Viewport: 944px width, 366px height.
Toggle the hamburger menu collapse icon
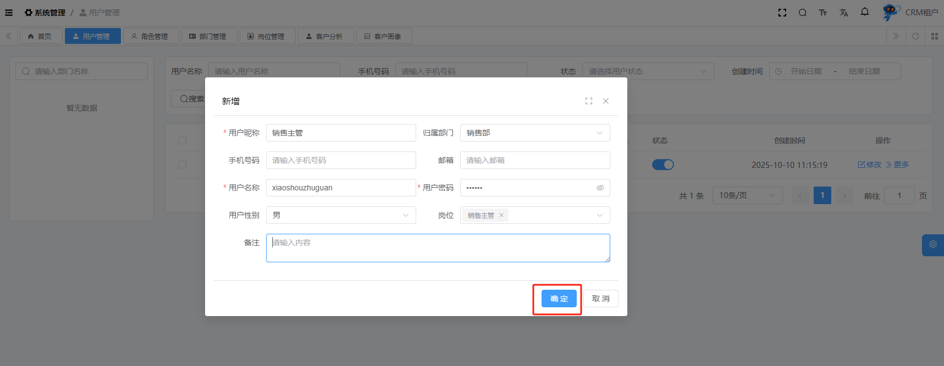click(9, 13)
